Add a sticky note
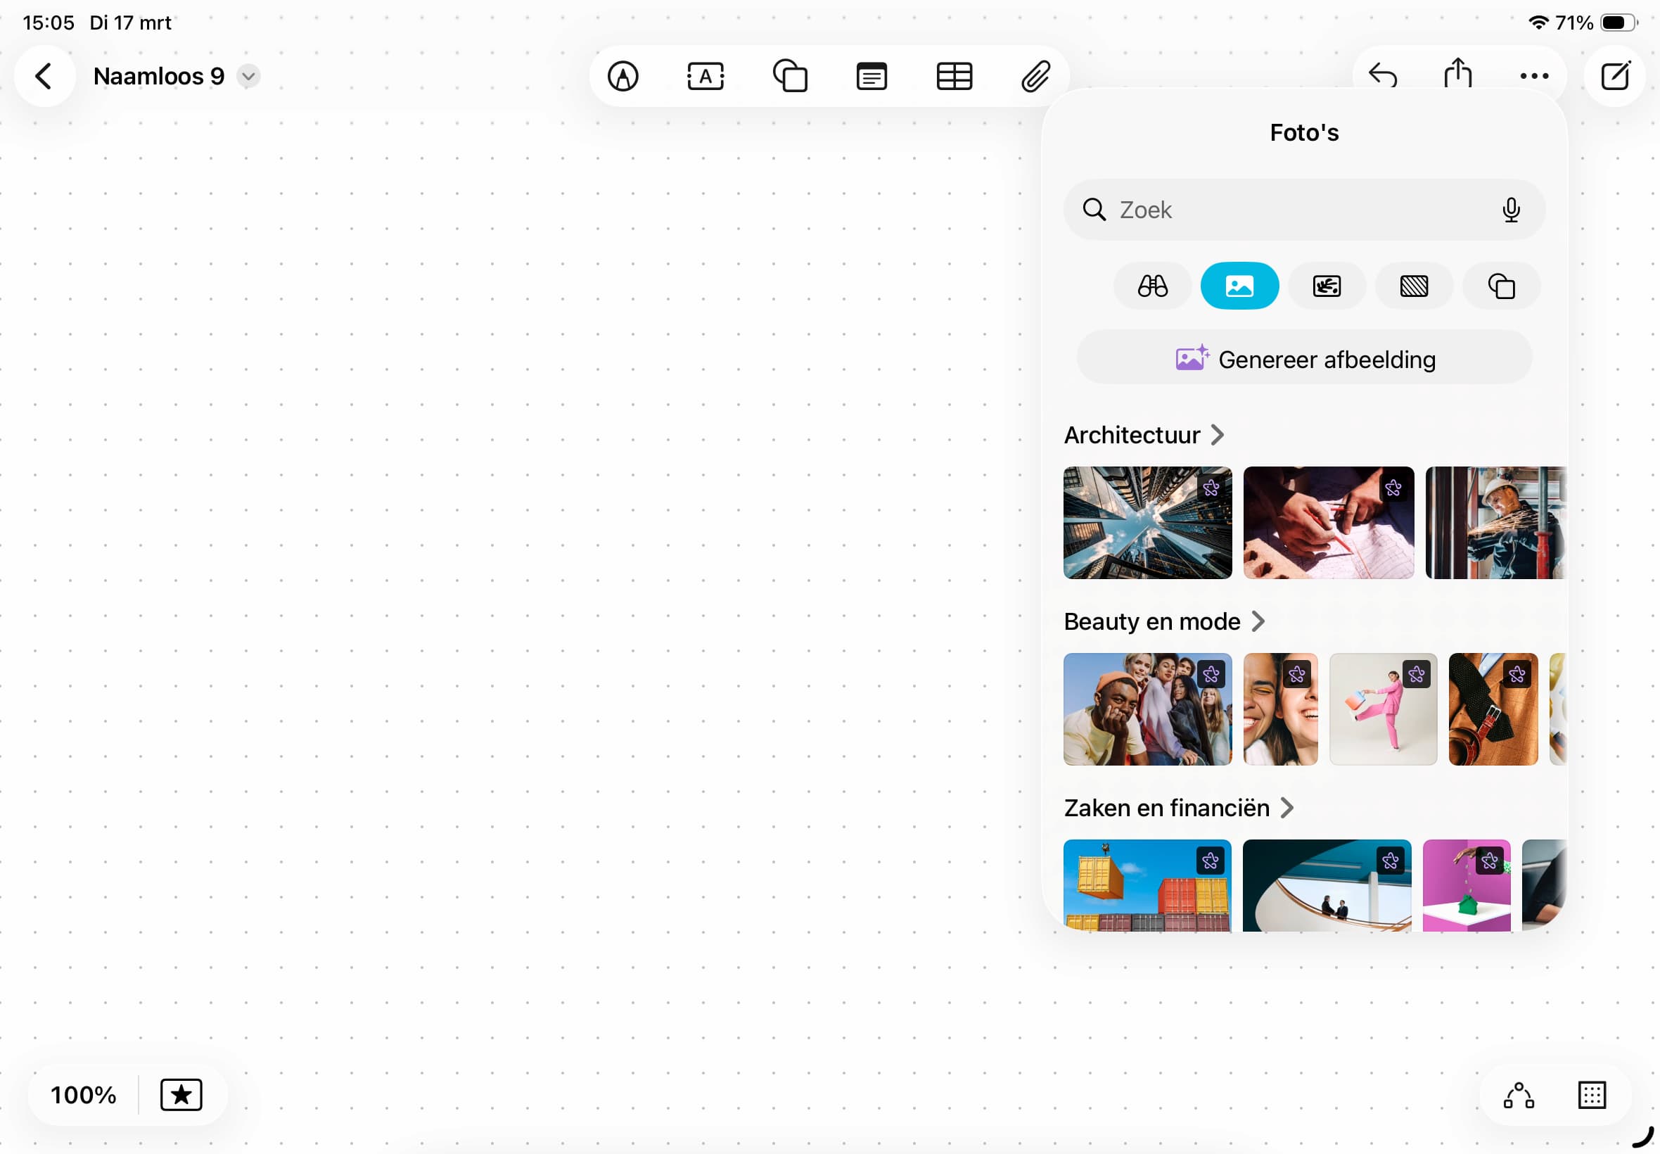Viewport: 1660px width, 1154px height. tap(871, 76)
